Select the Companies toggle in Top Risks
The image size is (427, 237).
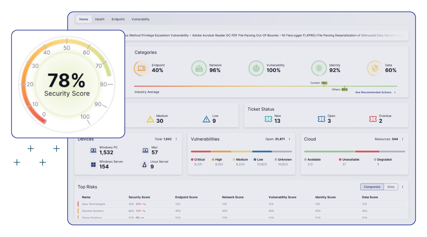point(372,187)
